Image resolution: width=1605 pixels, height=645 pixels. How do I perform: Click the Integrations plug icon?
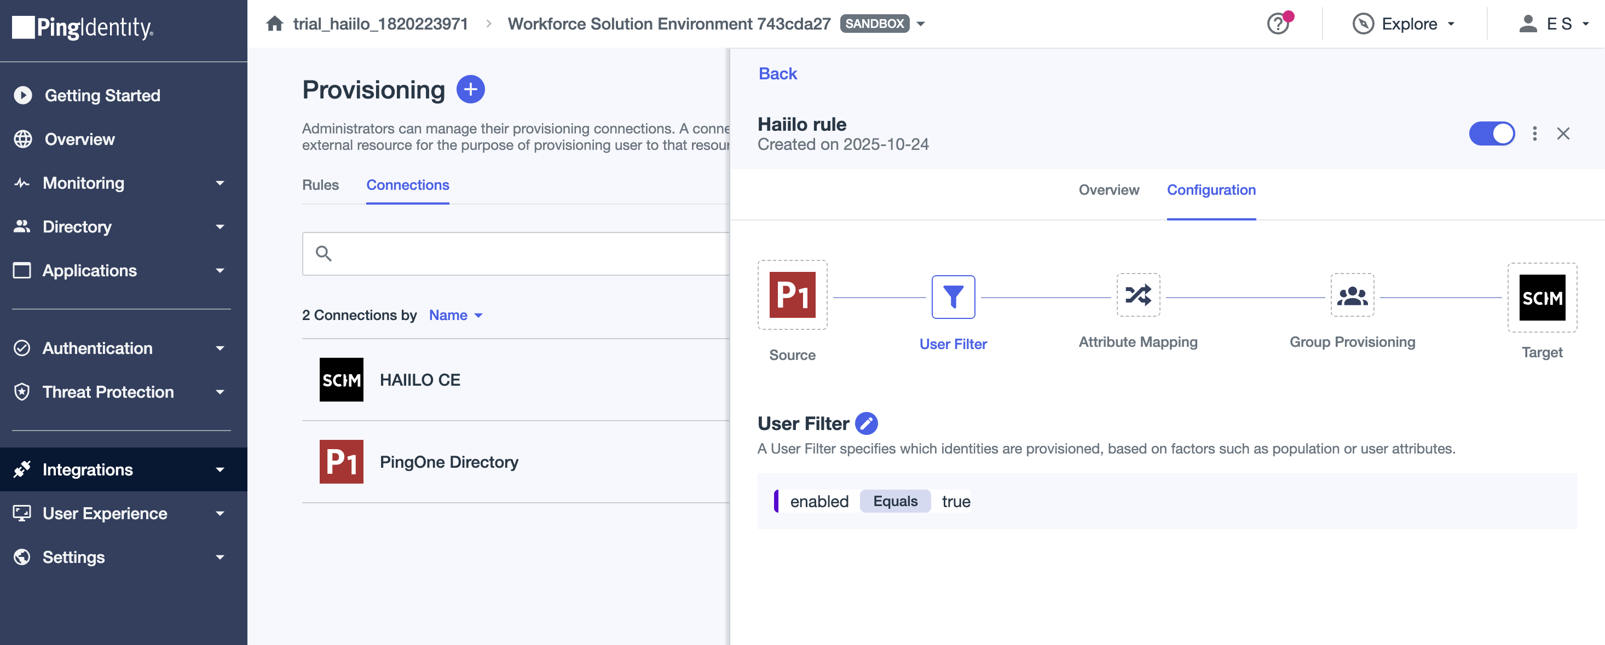[22, 469]
